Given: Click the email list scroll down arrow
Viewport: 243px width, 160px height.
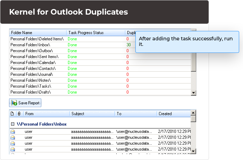Looking at the screenshot, I should (x=193, y=151).
